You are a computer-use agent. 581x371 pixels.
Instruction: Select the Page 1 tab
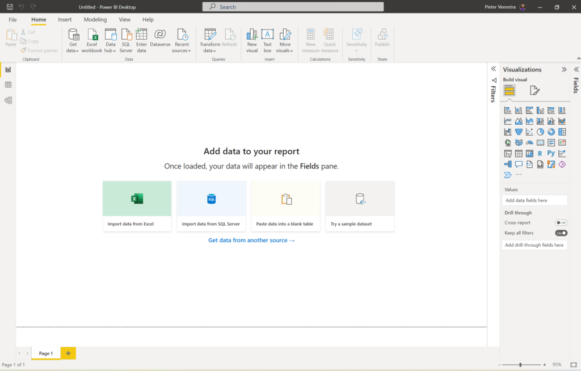click(46, 353)
